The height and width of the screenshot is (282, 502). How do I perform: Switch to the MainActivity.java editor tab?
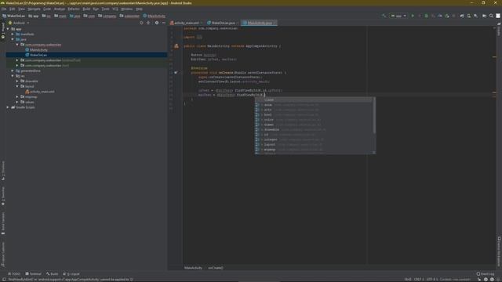pyautogui.click(x=260, y=23)
